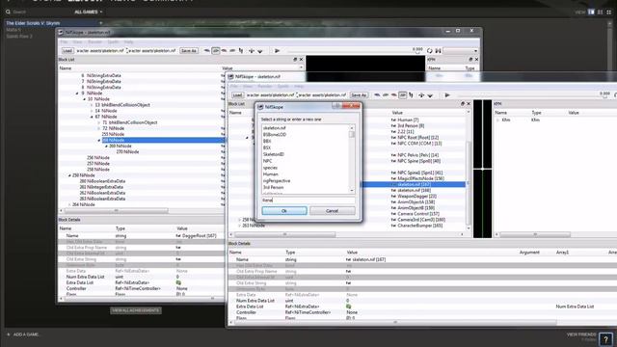Click fourth view icon in back NifSkope toolbar
The height and width of the screenshot is (347, 617).
[232, 51]
